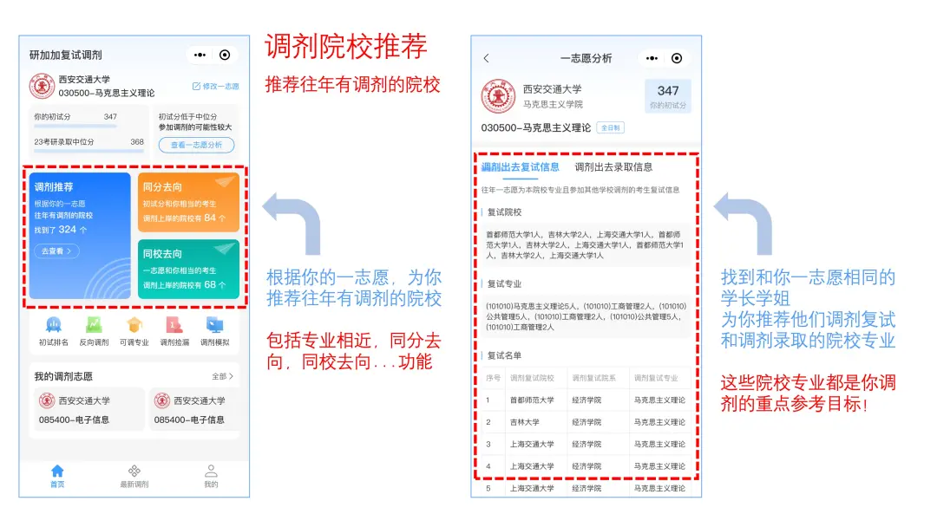
Task: Open the 同校去向 green card
Action: point(188,270)
